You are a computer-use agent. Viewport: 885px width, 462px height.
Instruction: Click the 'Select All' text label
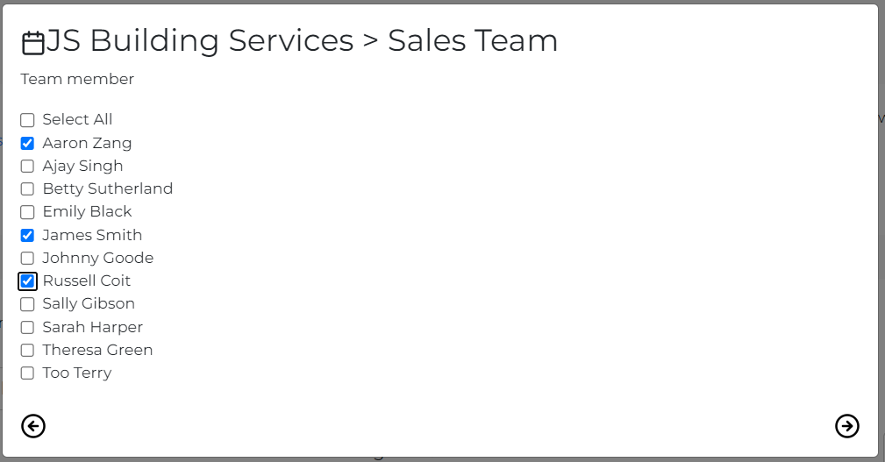coord(77,119)
